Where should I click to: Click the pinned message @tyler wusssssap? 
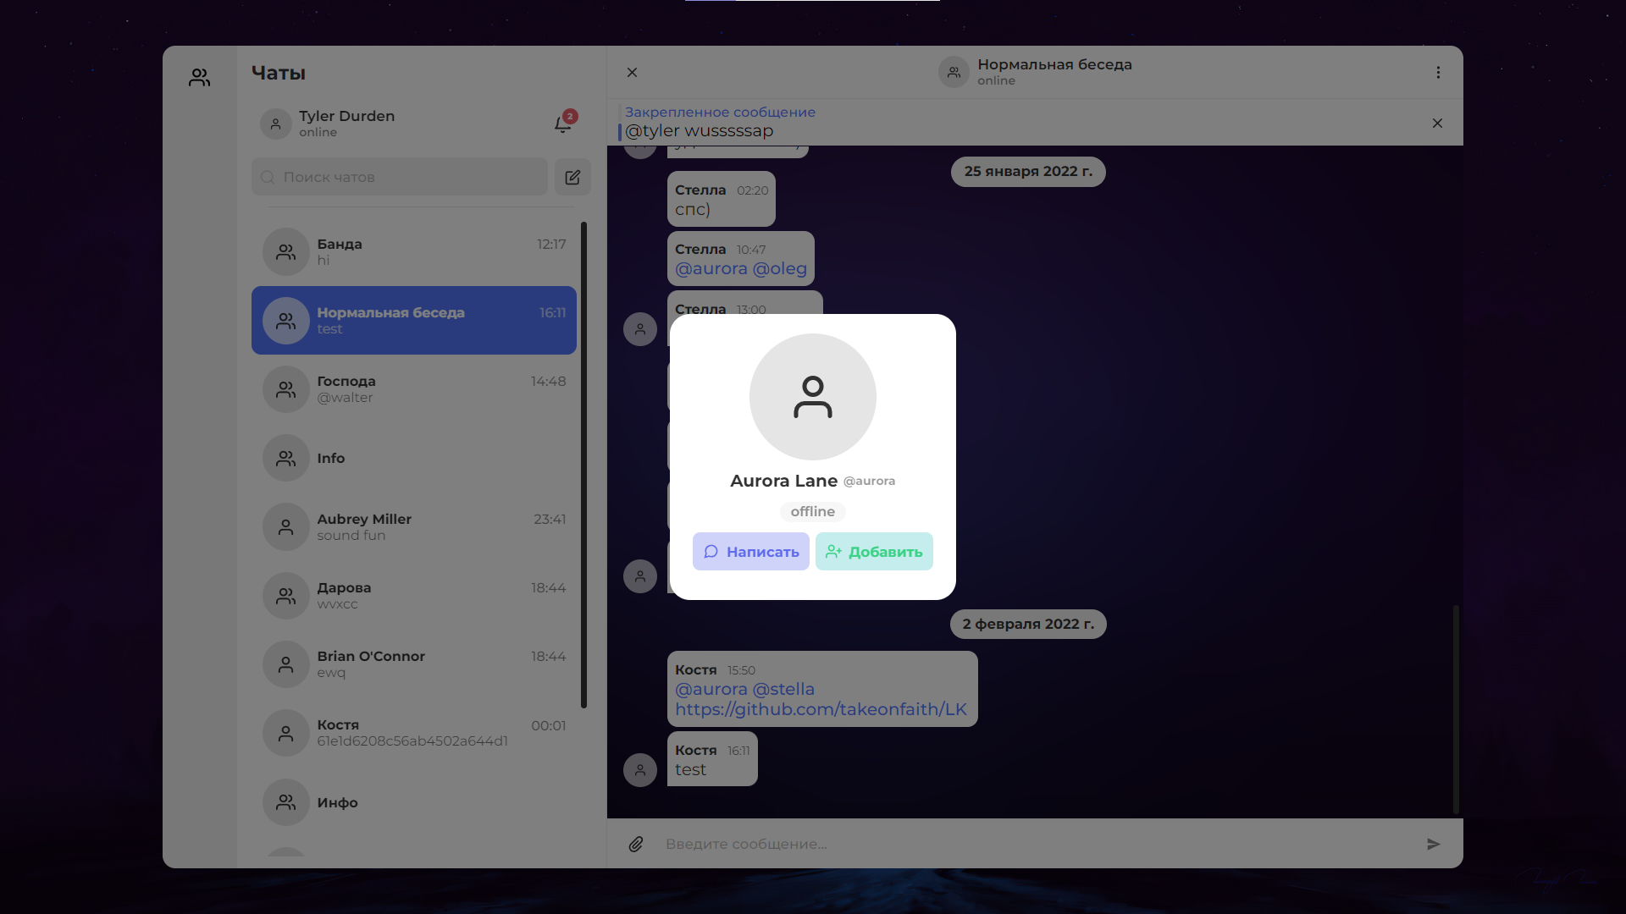(x=699, y=131)
